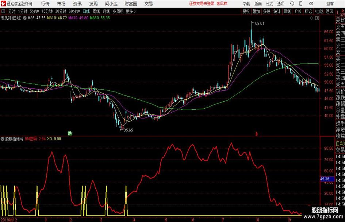Open F10 company info

pyautogui.click(x=298, y=11)
